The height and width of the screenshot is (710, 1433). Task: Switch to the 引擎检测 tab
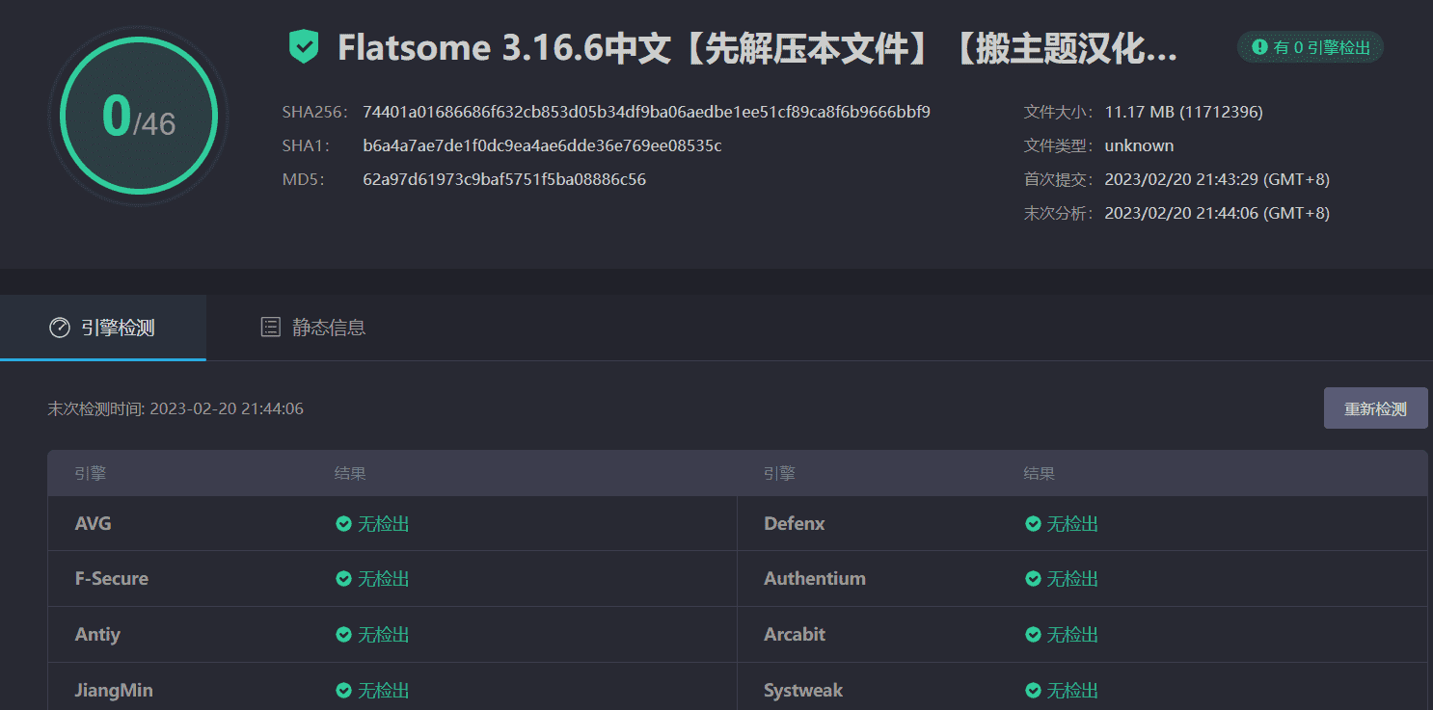103,328
